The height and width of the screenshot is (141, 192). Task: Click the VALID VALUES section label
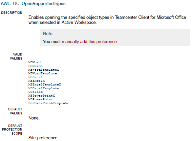click(x=16, y=57)
